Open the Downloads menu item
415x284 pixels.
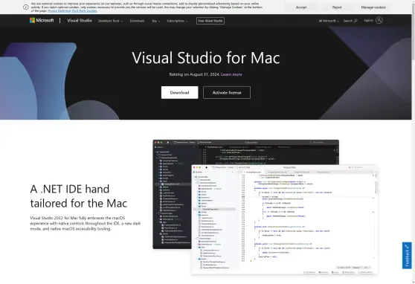point(137,21)
